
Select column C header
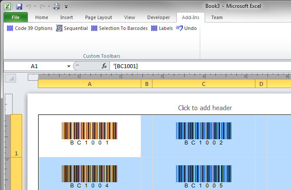[x=204, y=84]
